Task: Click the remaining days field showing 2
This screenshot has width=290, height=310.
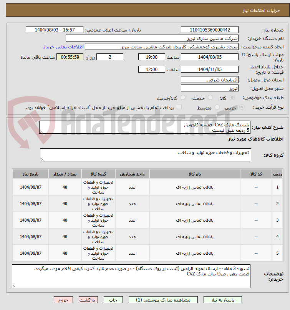Action: (x=110, y=57)
